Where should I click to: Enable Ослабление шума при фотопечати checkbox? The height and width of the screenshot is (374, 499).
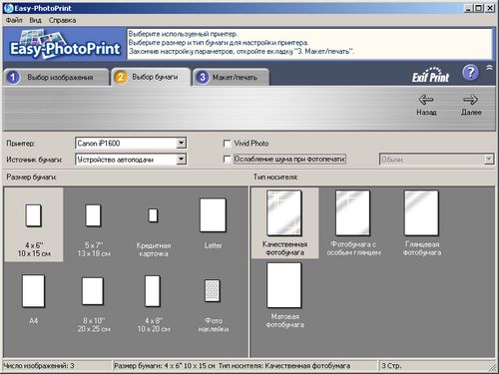click(227, 160)
